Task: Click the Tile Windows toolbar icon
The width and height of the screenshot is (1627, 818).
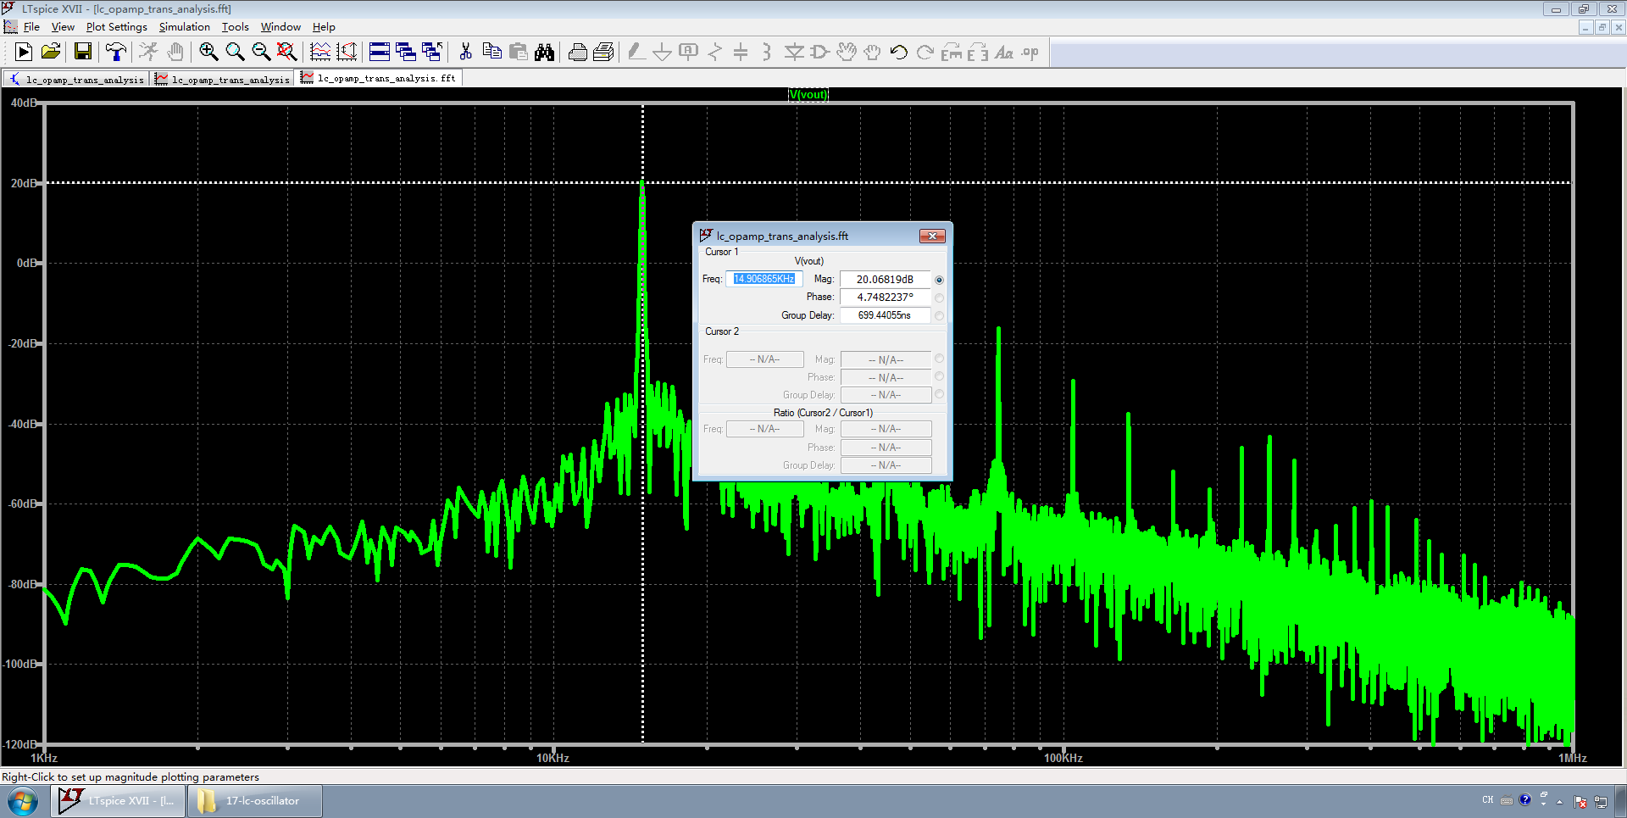Action: 380,53
